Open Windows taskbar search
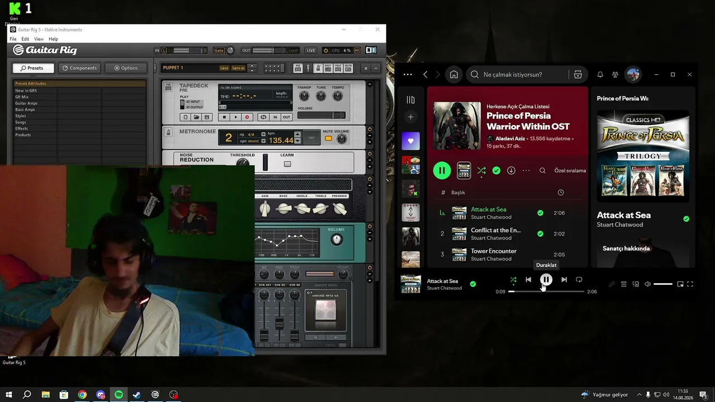The image size is (715, 402). (x=27, y=395)
